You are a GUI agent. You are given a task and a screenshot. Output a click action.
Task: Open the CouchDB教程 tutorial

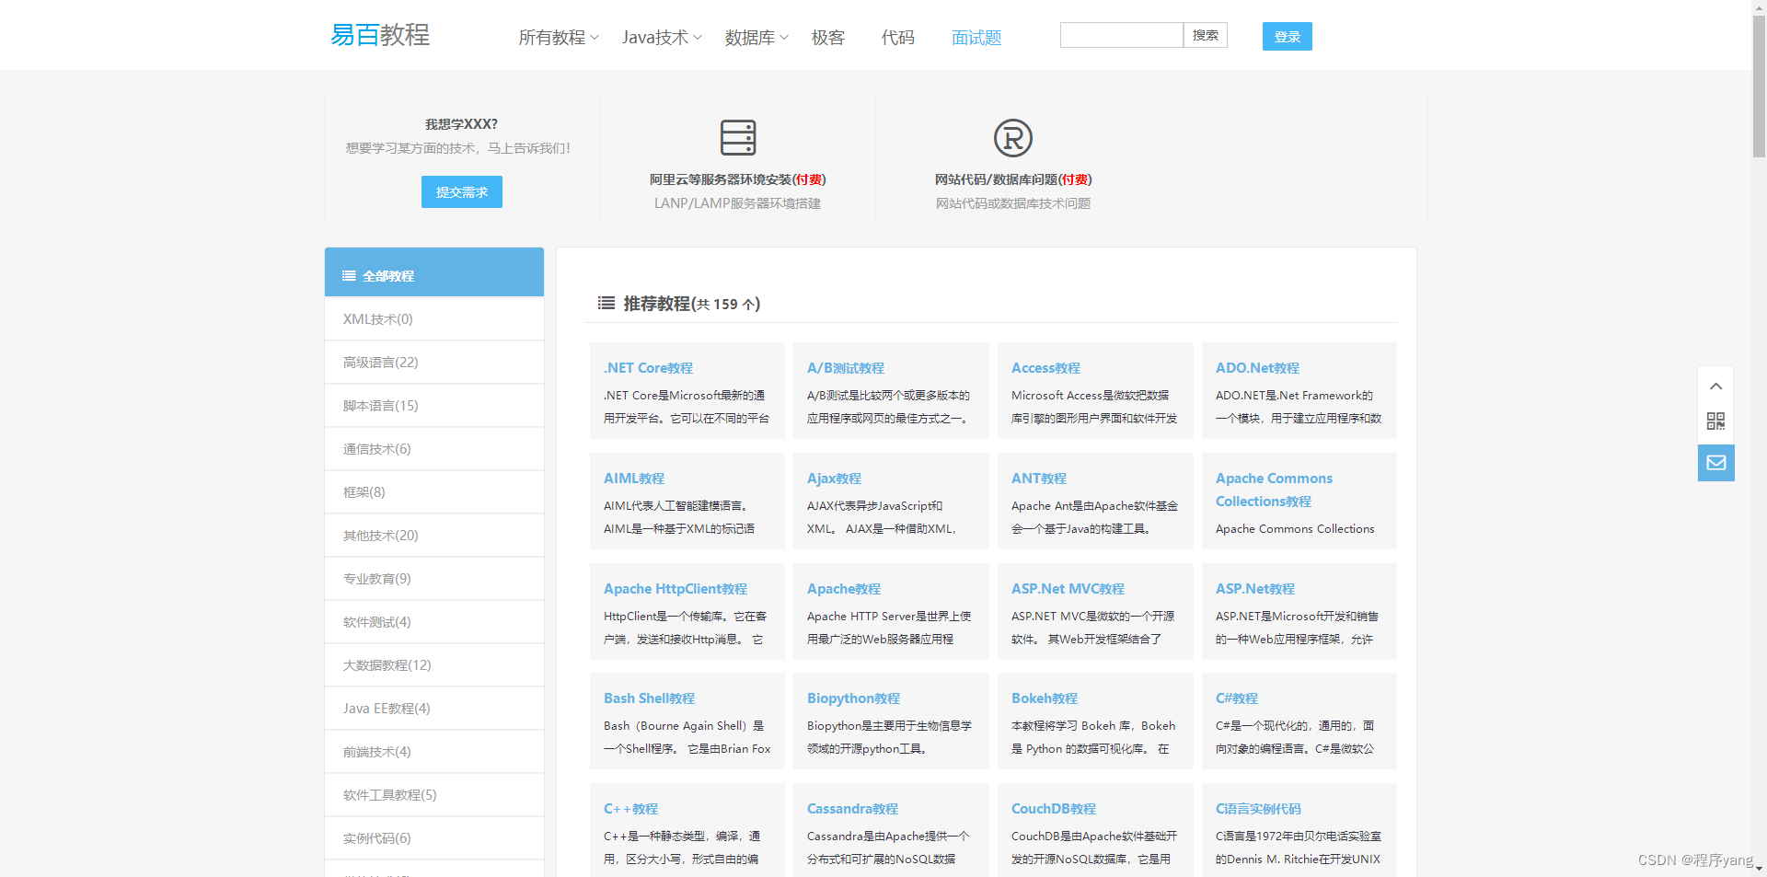coord(1054,809)
